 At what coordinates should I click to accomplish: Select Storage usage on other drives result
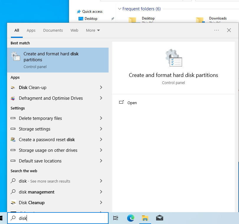coord(58,150)
